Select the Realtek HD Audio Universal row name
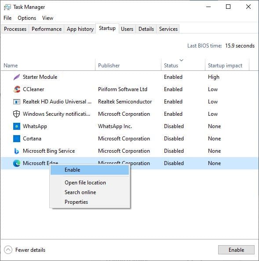 [x=57, y=102]
